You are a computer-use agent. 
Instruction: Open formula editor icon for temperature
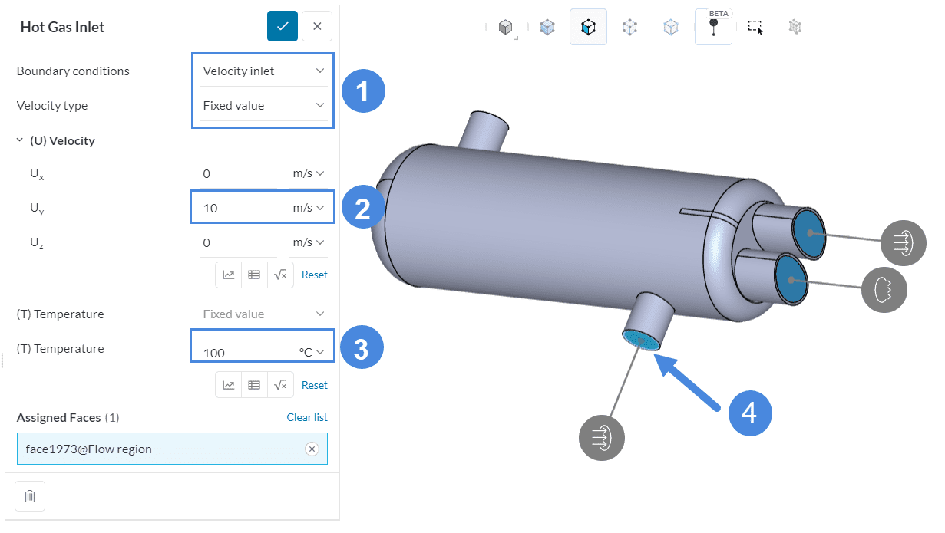pyautogui.click(x=280, y=385)
